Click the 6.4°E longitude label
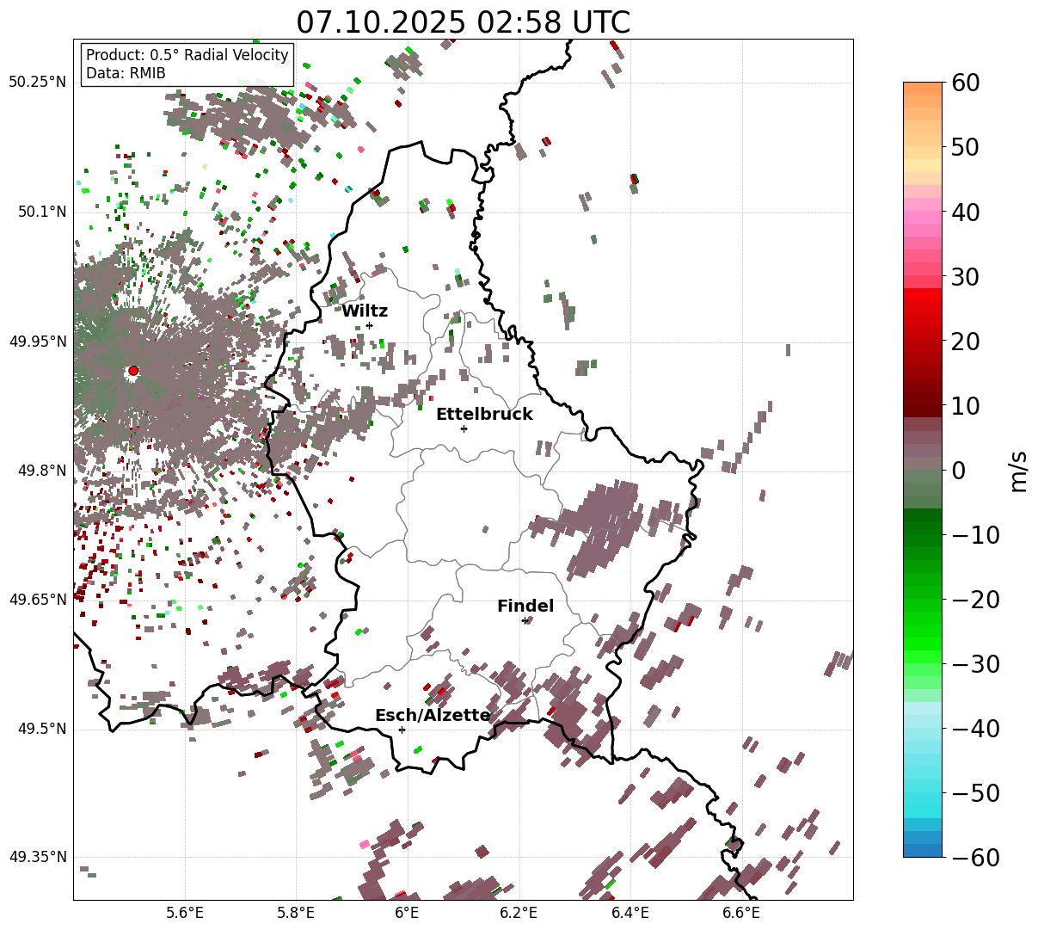 630,913
